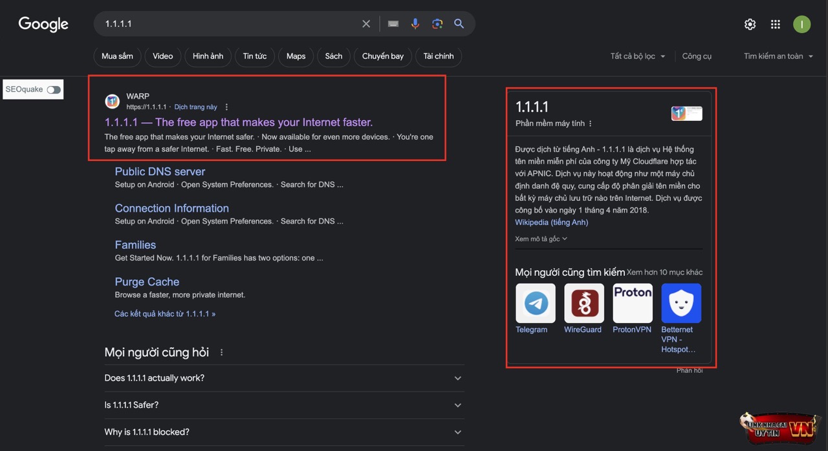
Task: Click the "Công cụ" tools button
Action: click(697, 56)
